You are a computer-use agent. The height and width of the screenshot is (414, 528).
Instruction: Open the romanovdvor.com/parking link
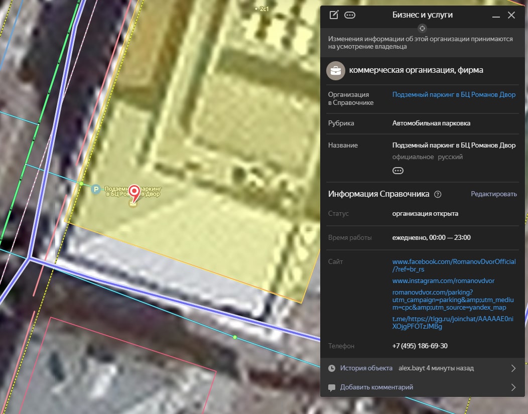[x=453, y=300]
